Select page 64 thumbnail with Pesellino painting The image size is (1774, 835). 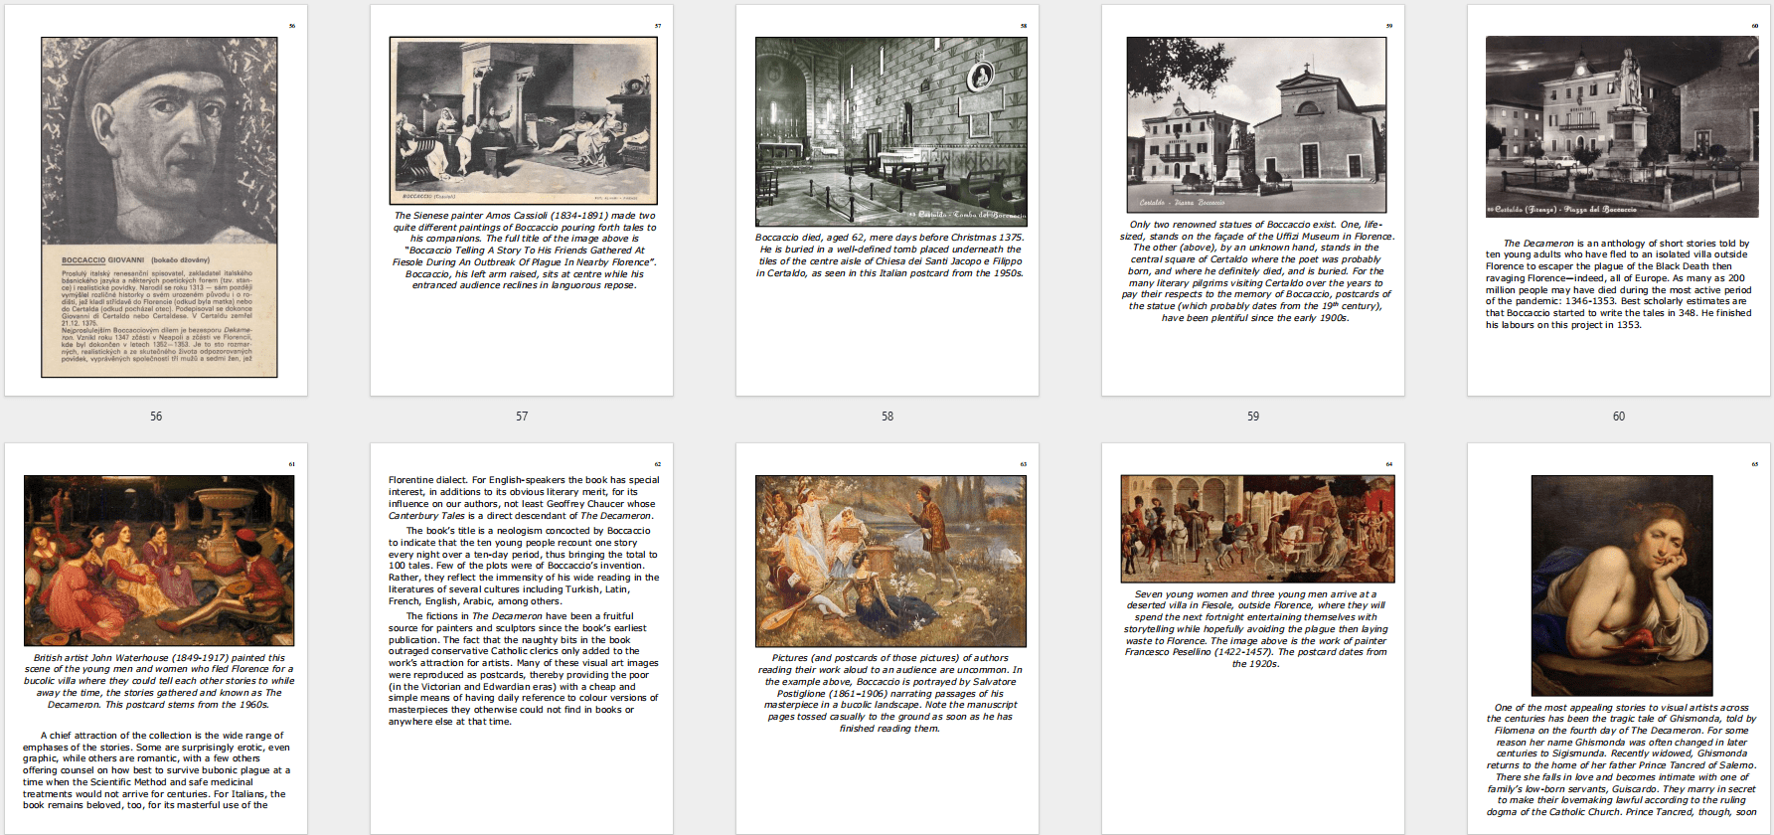tap(1253, 639)
